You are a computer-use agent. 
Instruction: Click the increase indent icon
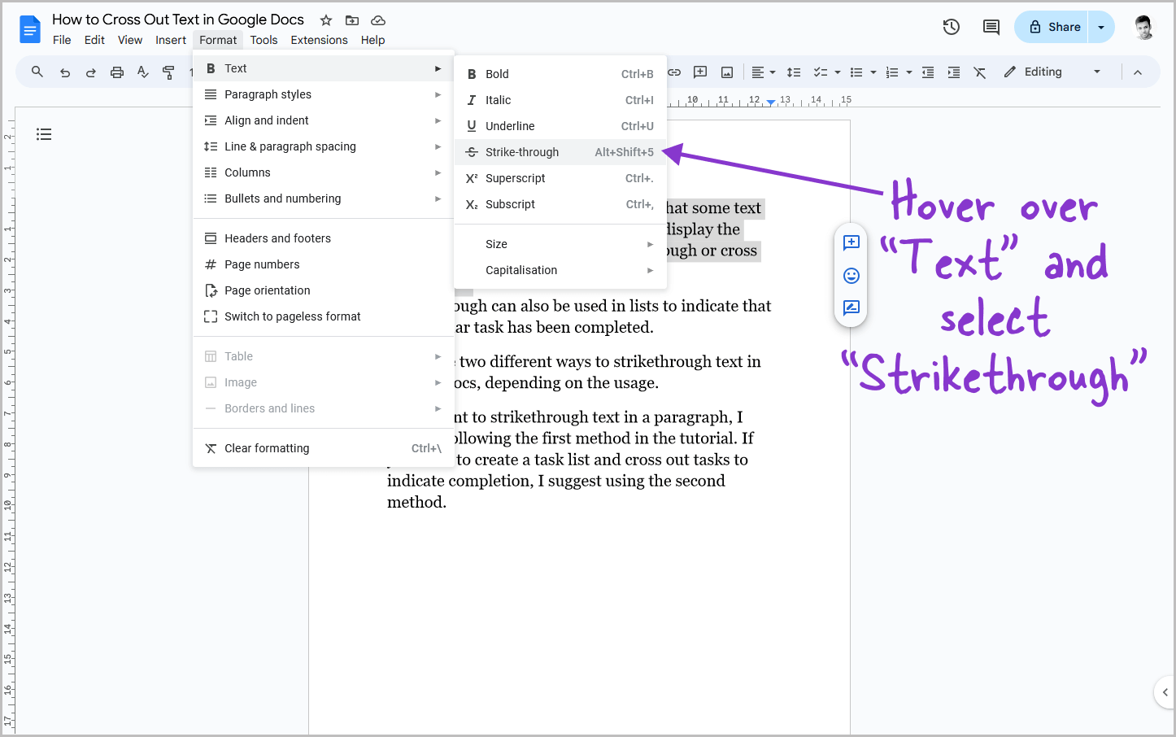pos(954,72)
